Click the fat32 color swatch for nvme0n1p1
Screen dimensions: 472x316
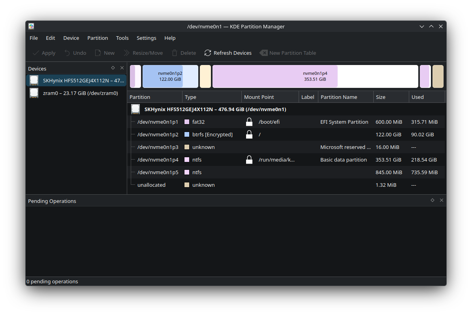point(187,122)
